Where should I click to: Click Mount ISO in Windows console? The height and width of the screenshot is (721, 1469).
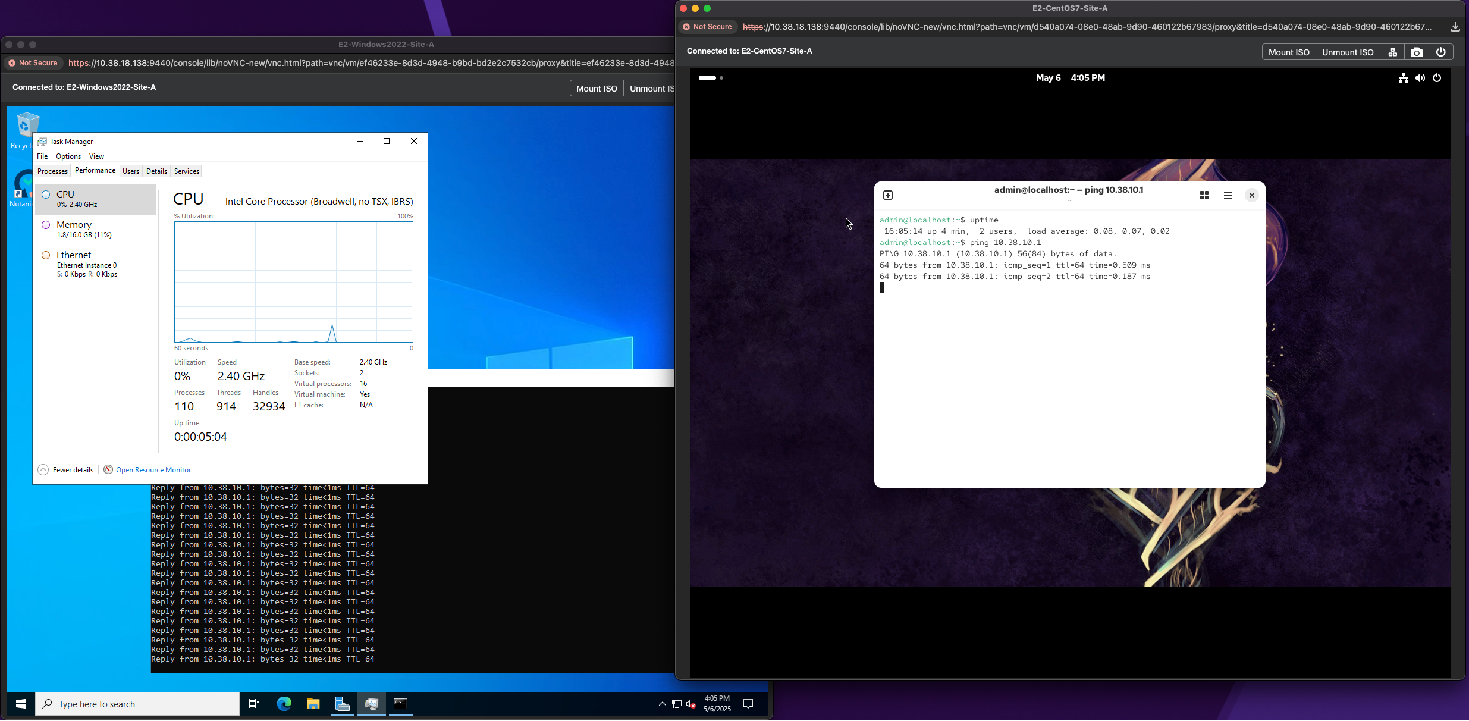[597, 89]
